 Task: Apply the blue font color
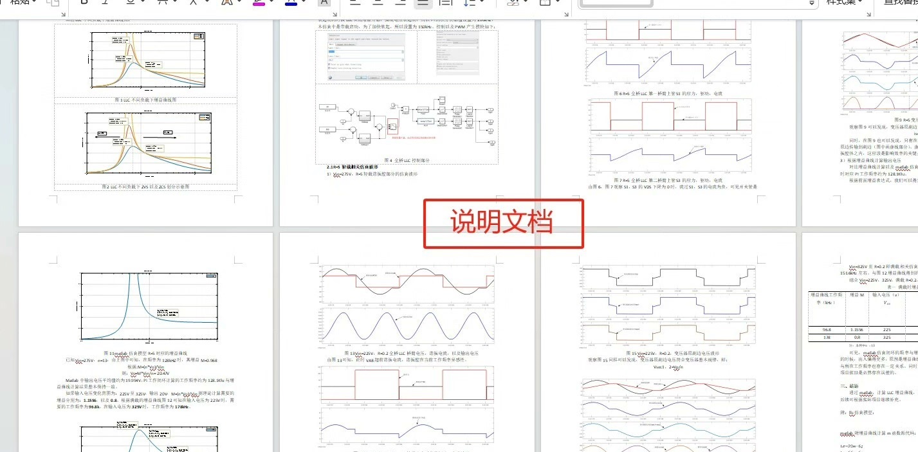(x=291, y=3)
